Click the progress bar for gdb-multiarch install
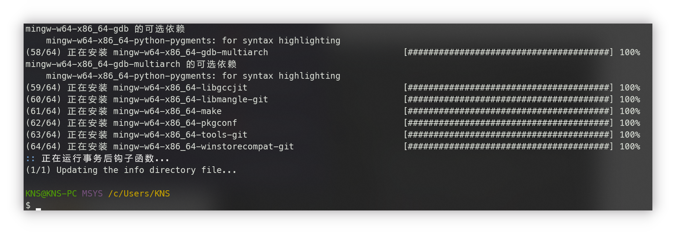Viewport: 676px width, 234px height. [508, 52]
